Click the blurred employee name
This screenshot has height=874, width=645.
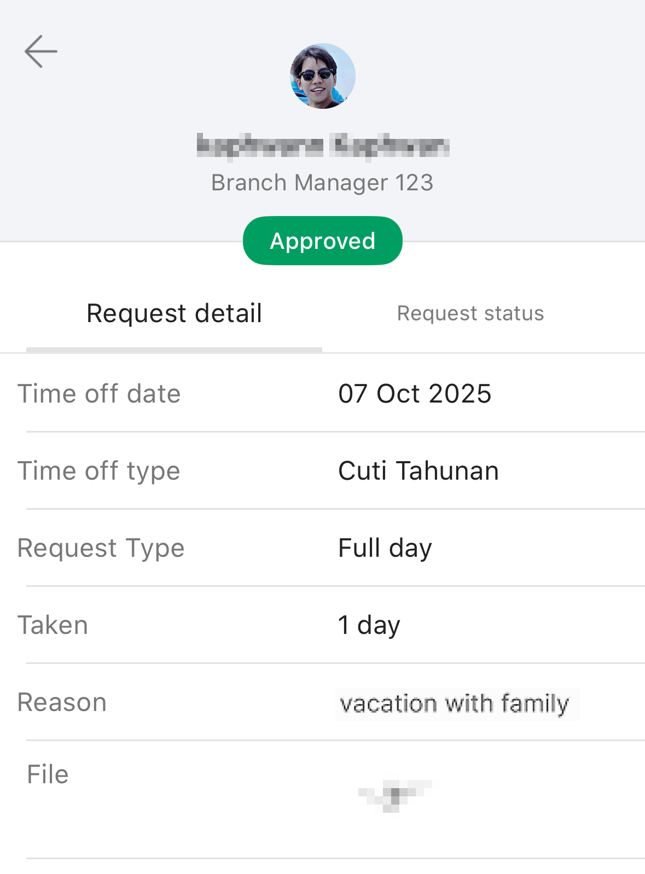tap(323, 146)
